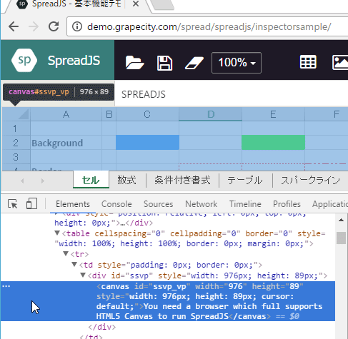Open the Console DevTools tab
Viewport: 348px width, 339px height.
(x=116, y=204)
